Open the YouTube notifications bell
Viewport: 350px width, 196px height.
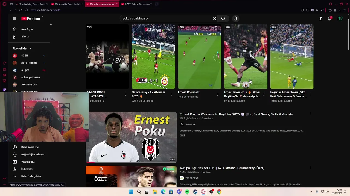click(329, 19)
